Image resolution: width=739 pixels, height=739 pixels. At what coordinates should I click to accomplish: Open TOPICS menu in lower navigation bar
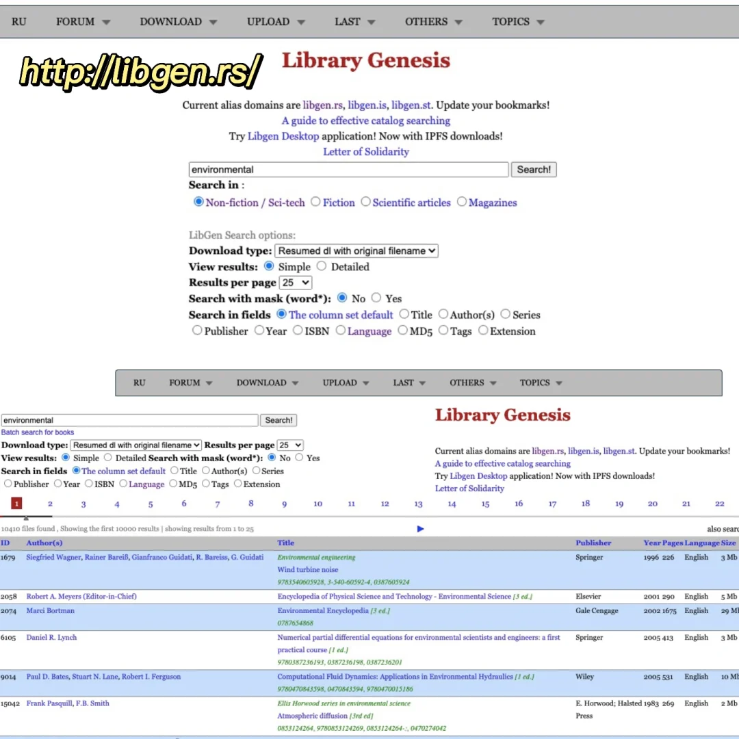(541, 383)
